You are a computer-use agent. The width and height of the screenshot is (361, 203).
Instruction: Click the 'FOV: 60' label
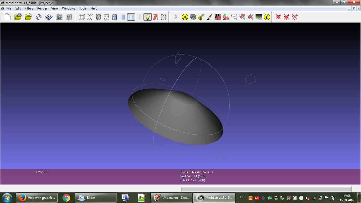coord(41,172)
